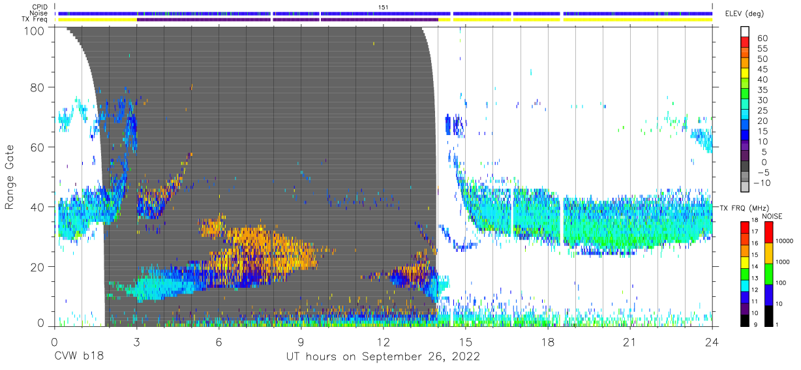This screenshot has width=801, height=370.
Task: Click the CVW b18 radar label
Action: [78, 356]
